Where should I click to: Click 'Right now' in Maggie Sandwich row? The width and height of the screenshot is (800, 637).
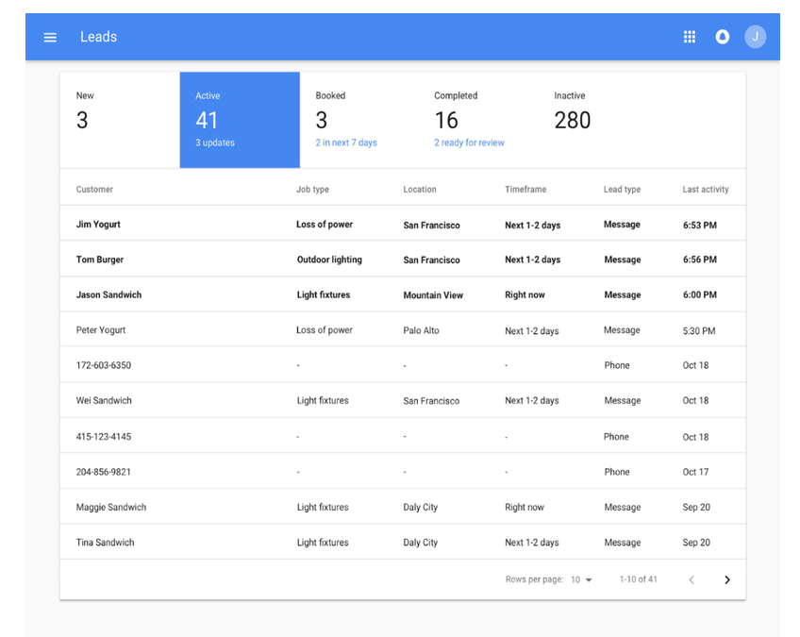coord(525,508)
